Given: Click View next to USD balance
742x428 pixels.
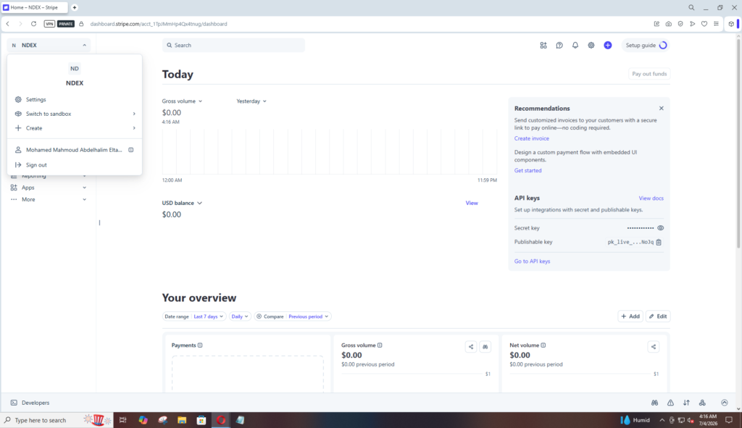Looking at the screenshot, I should [x=472, y=203].
